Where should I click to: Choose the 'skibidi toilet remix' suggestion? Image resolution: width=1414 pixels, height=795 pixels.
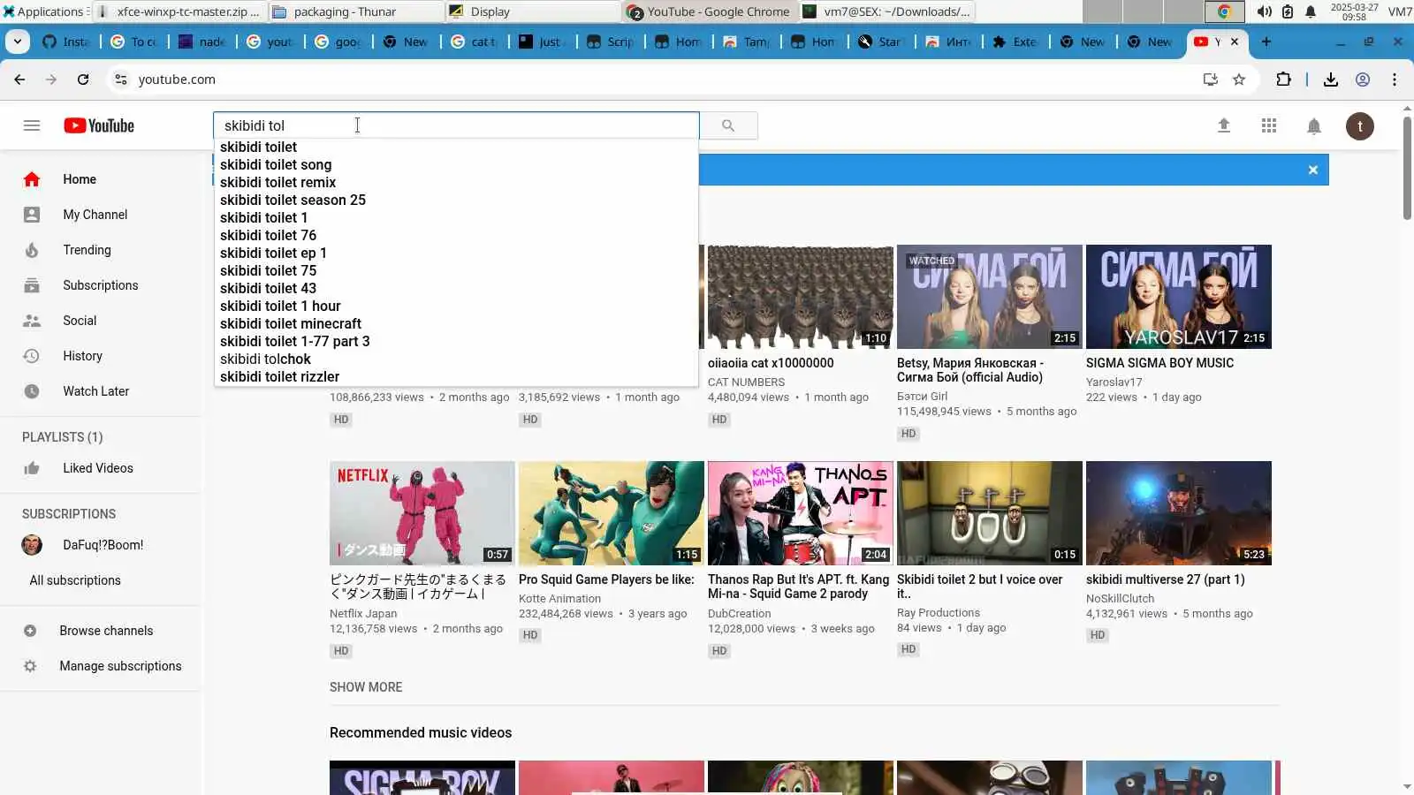[x=456, y=182]
